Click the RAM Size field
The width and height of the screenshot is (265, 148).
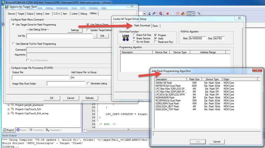(219, 39)
